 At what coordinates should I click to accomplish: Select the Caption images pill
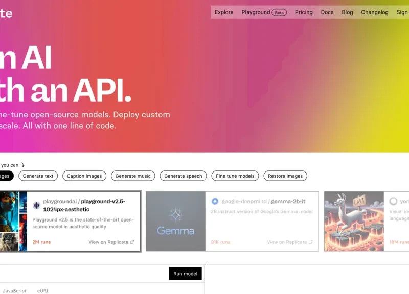coord(84,176)
